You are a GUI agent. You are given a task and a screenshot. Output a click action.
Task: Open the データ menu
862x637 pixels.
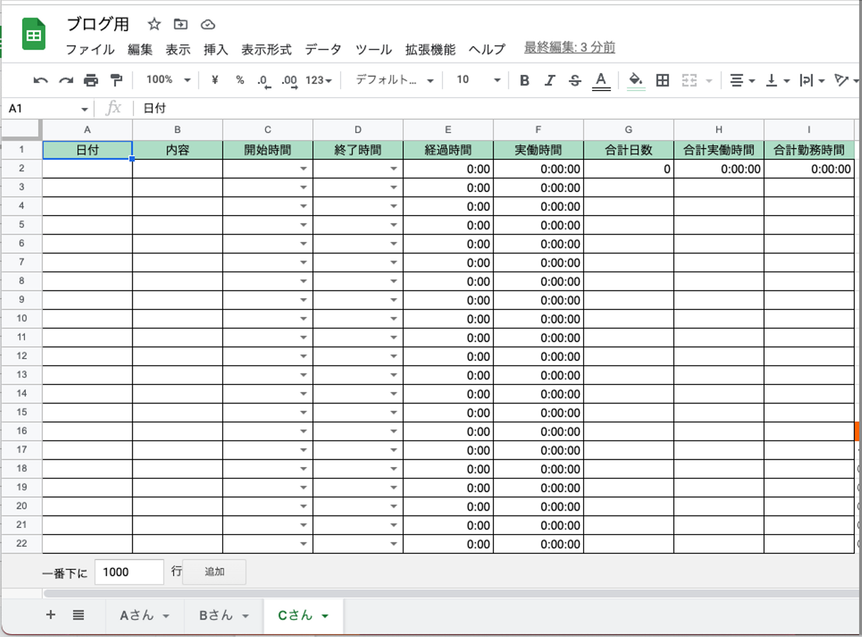pos(323,49)
